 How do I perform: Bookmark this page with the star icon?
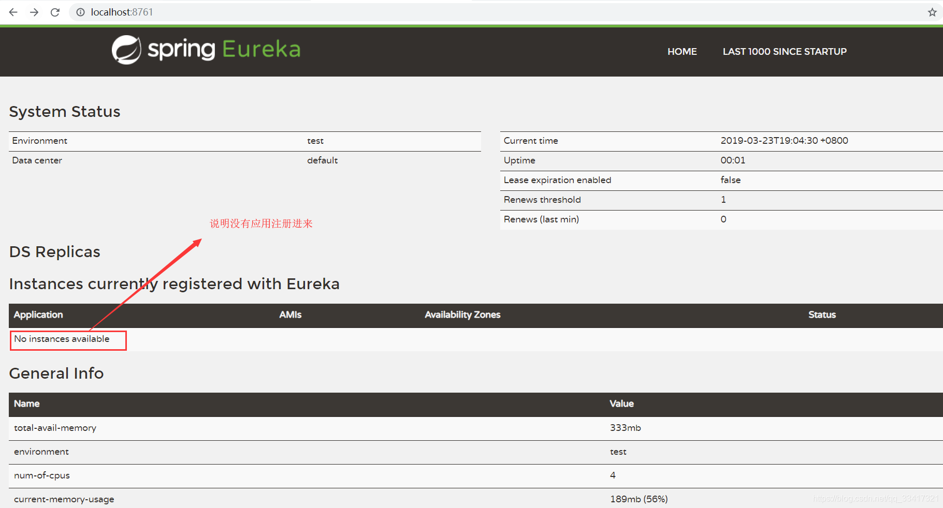pos(932,12)
